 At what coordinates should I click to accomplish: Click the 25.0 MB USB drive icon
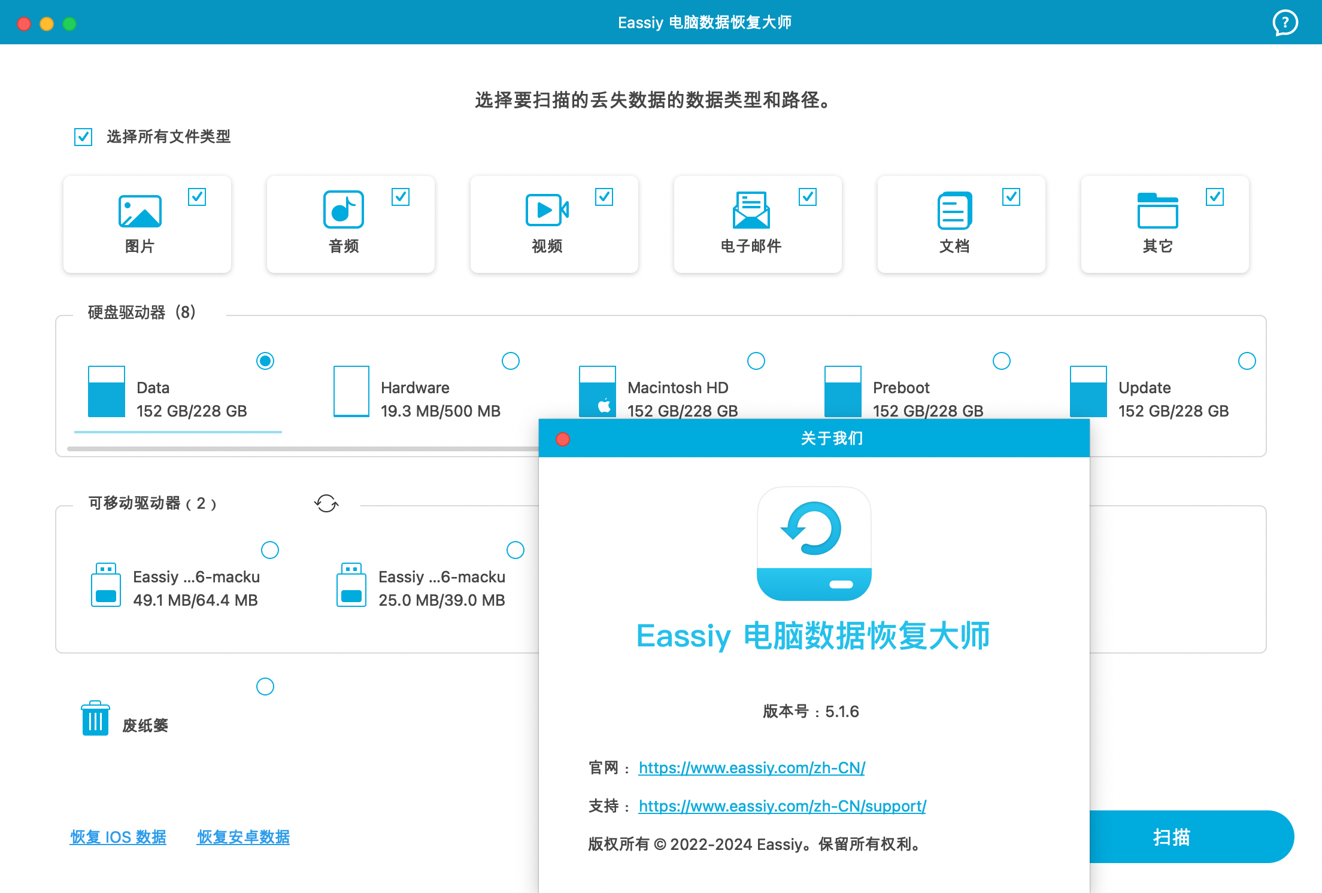[351, 585]
